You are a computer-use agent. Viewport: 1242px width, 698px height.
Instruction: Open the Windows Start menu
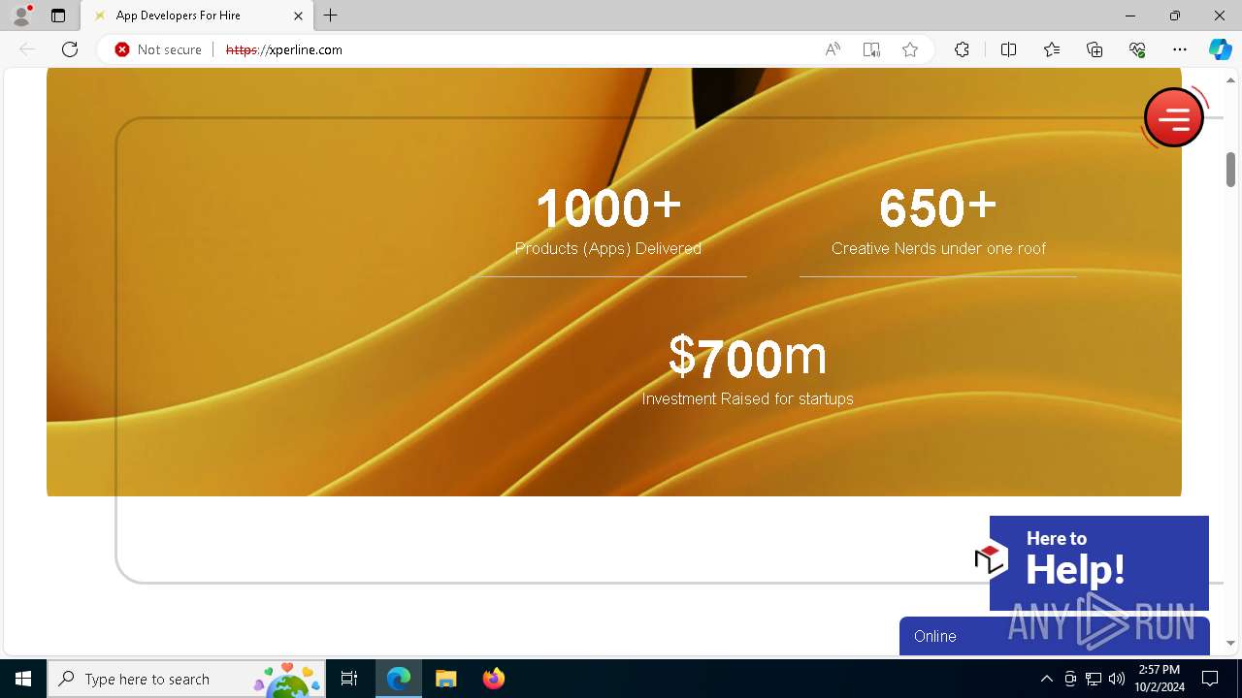tap(23, 679)
